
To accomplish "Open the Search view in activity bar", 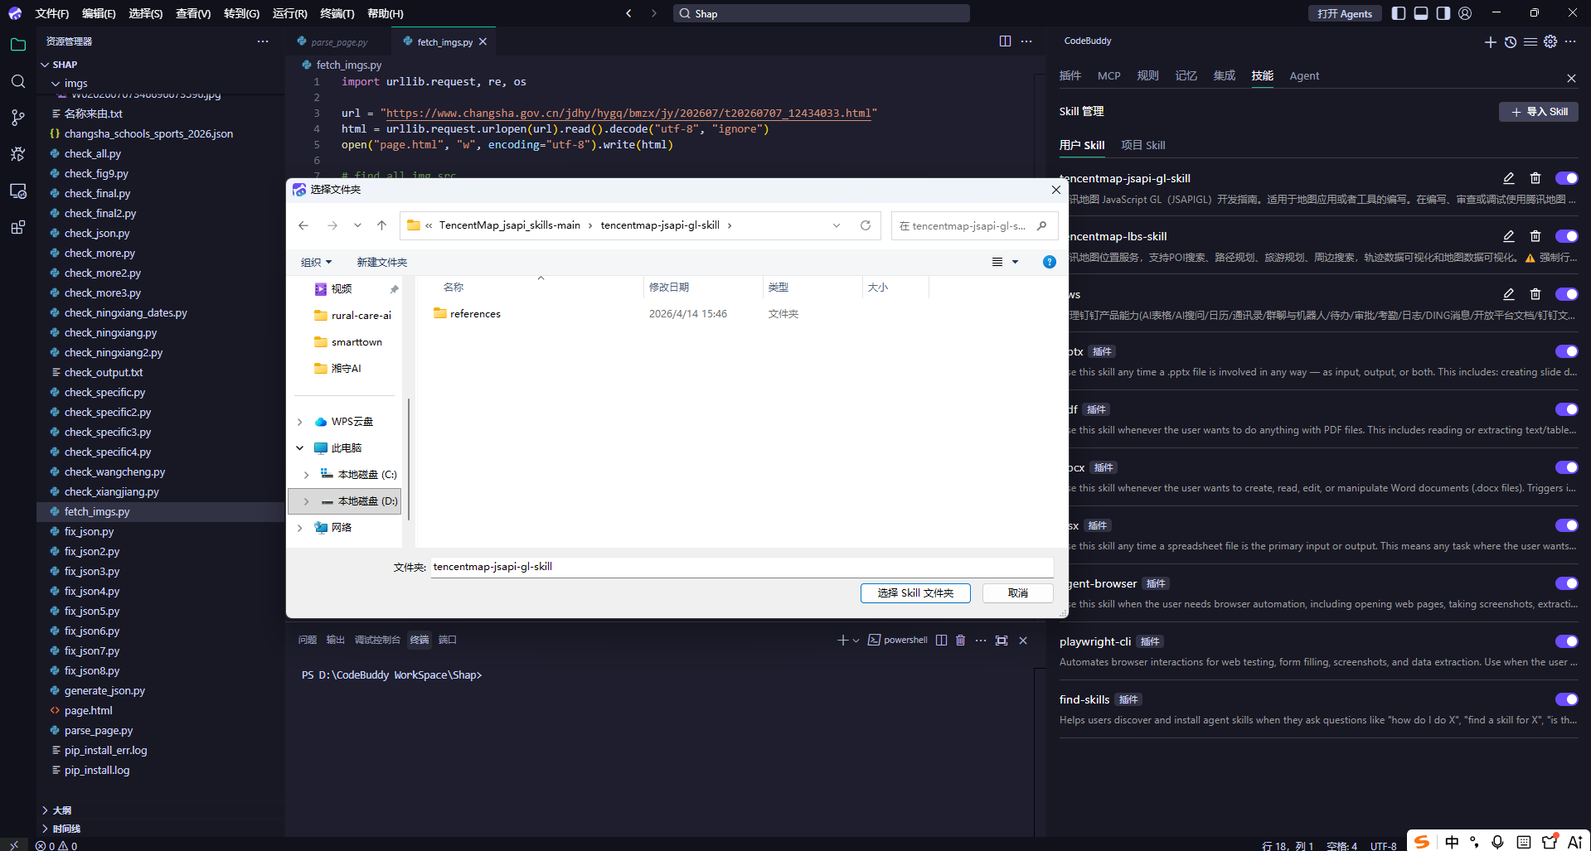I will [x=18, y=81].
